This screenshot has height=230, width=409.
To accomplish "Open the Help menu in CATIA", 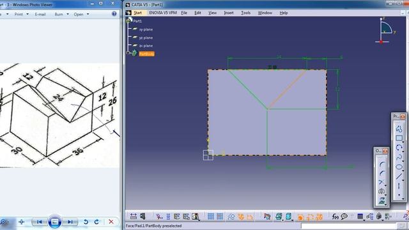I will pyautogui.click(x=284, y=13).
